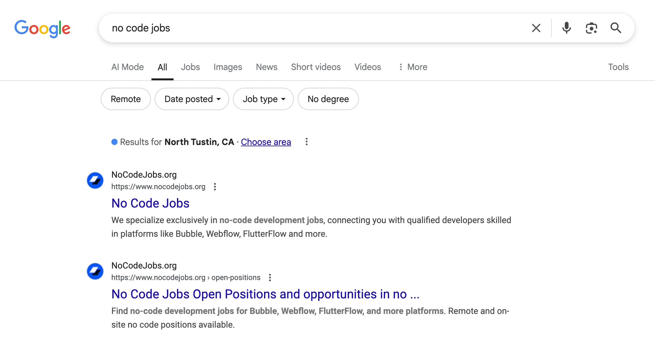Click North Tustin, CA location text
The width and height of the screenshot is (655, 346).
pyautogui.click(x=199, y=142)
